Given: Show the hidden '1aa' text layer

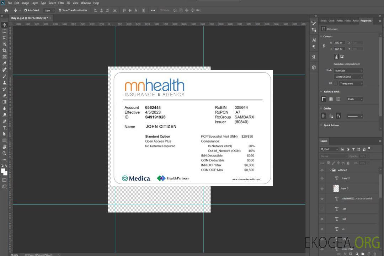Looking at the screenshot, I should pos(322,209).
